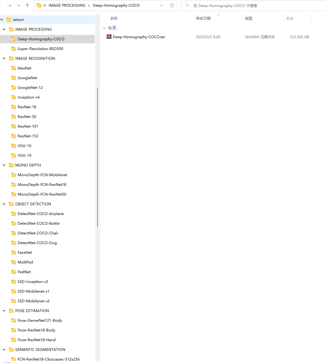
Task: Click the PedNet folder icon
Action: (x=14, y=272)
